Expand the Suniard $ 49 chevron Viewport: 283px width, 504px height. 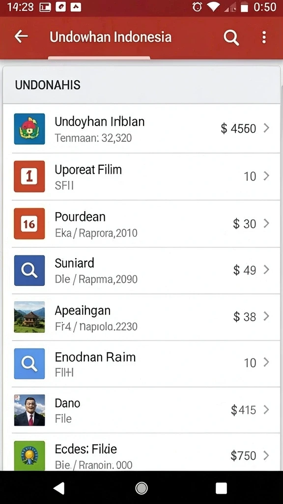(266, 270)
